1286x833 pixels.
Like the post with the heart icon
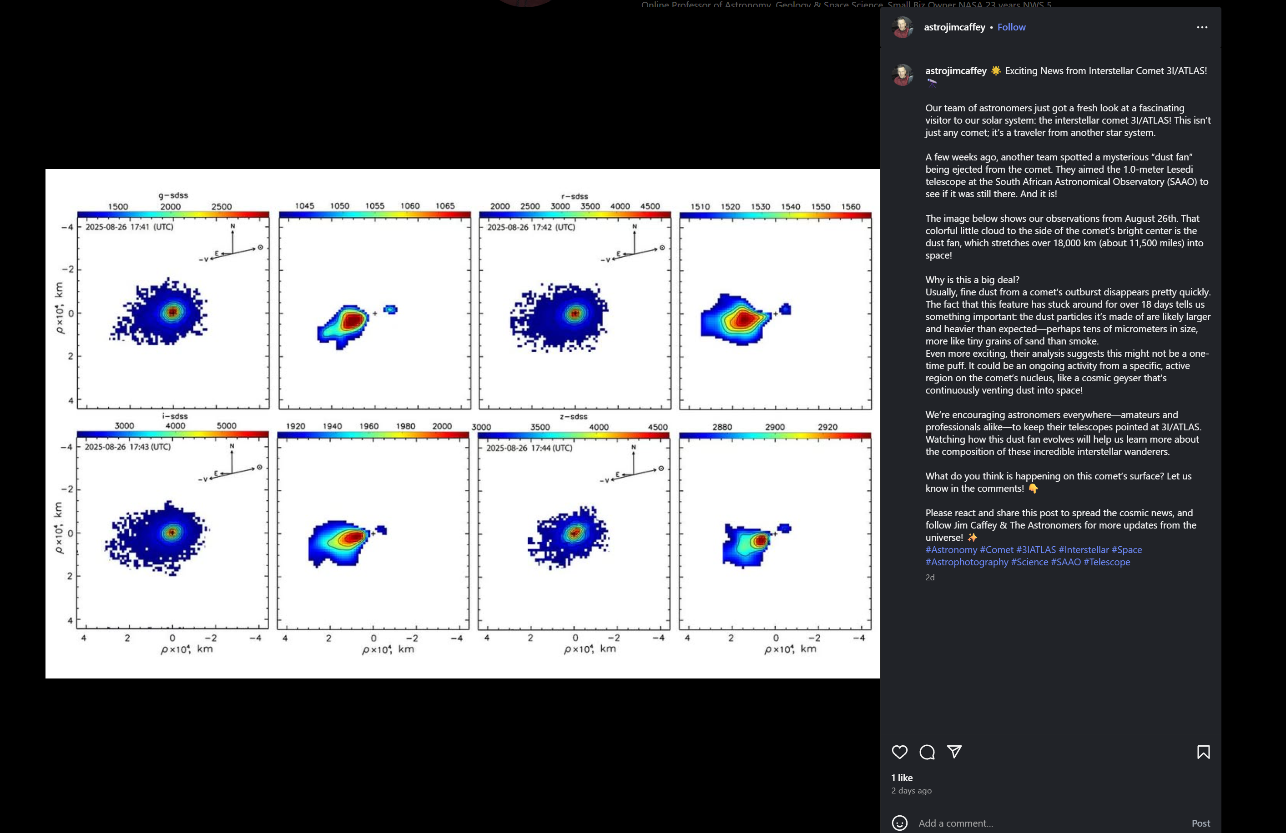pos(900,752)
